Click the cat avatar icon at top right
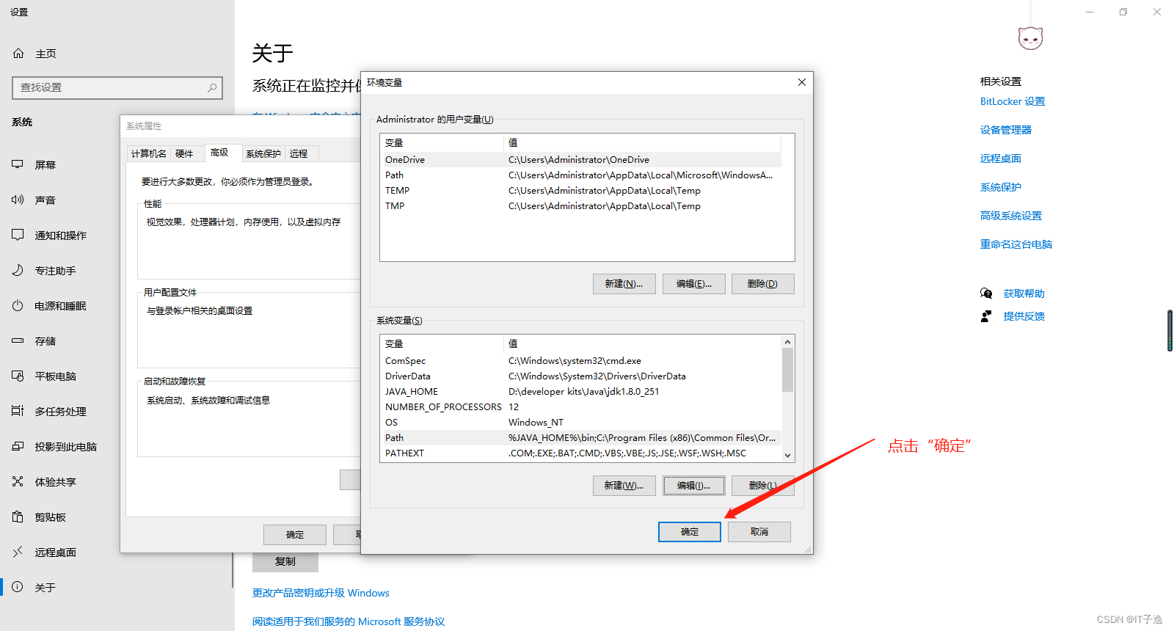 tap(1030, 37)
